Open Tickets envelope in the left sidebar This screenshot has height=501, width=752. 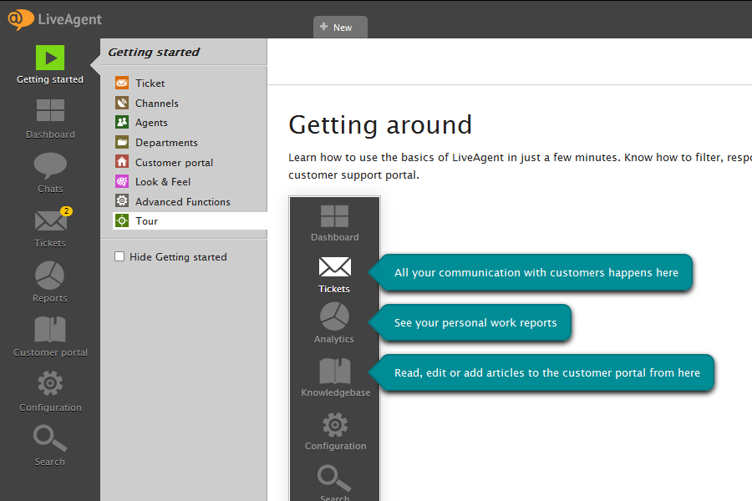(50, 221)
